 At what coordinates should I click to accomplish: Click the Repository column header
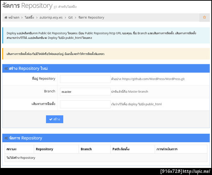[45, 149]
